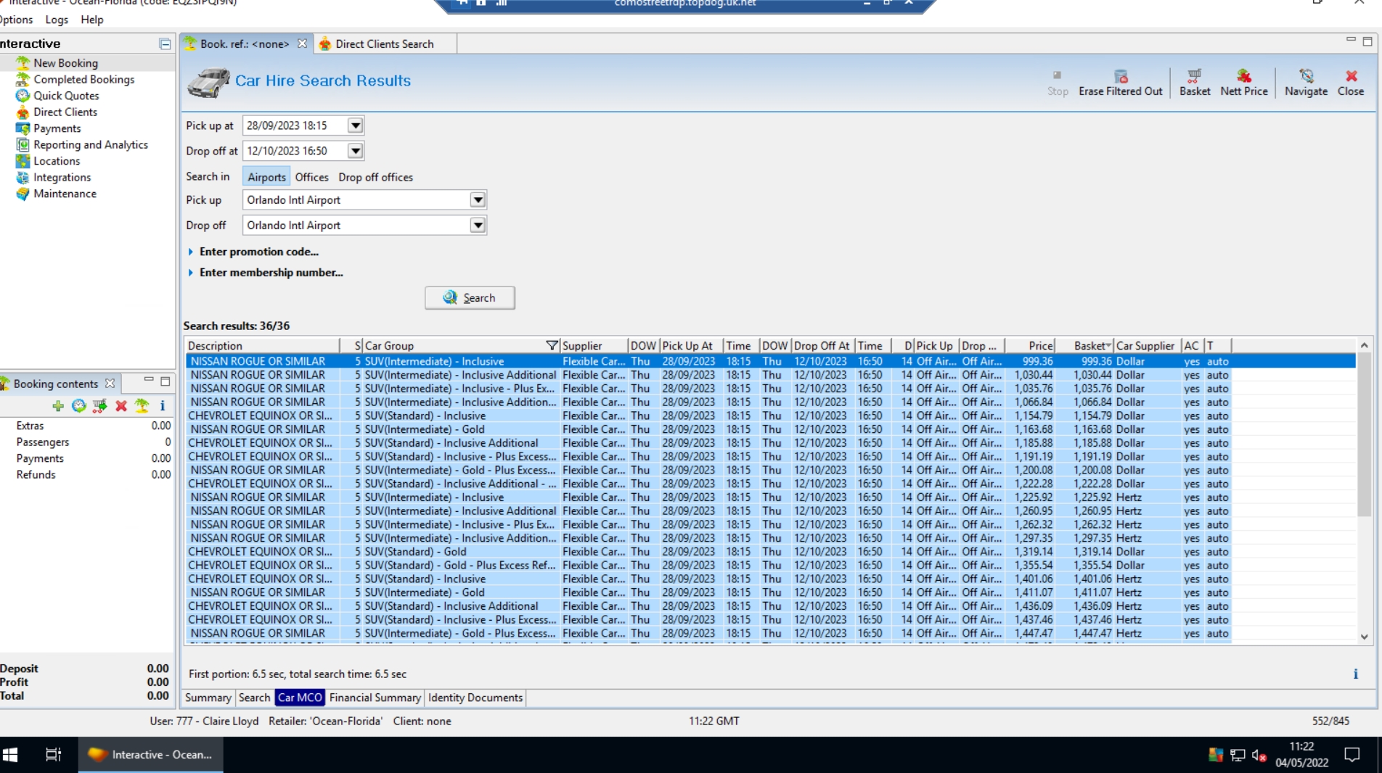Click the blue info icon in Booking contents toolbar
The width and height of the screenshot is (1382, 773).
pos(163,406)
